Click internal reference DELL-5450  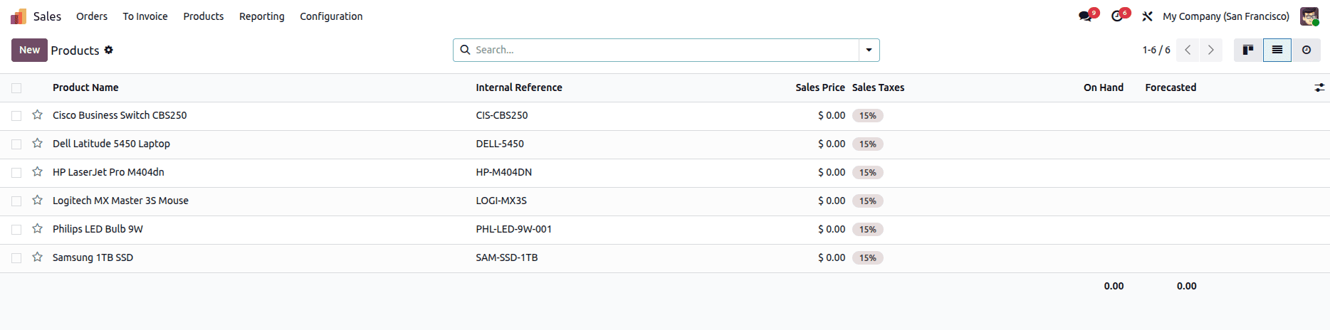[x=500, y=144]
